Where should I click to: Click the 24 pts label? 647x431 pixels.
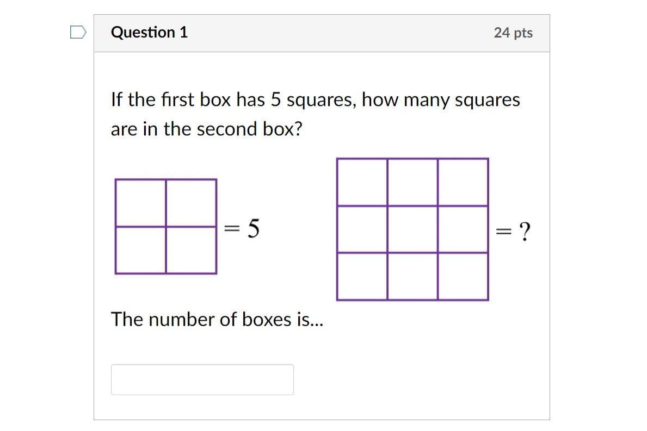point(513,33)
